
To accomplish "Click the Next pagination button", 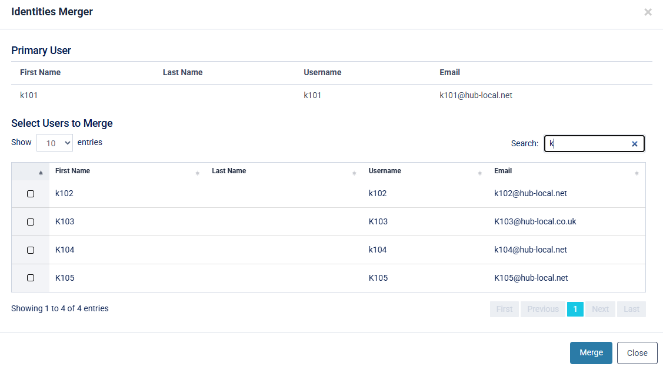I will click(600, 309).
